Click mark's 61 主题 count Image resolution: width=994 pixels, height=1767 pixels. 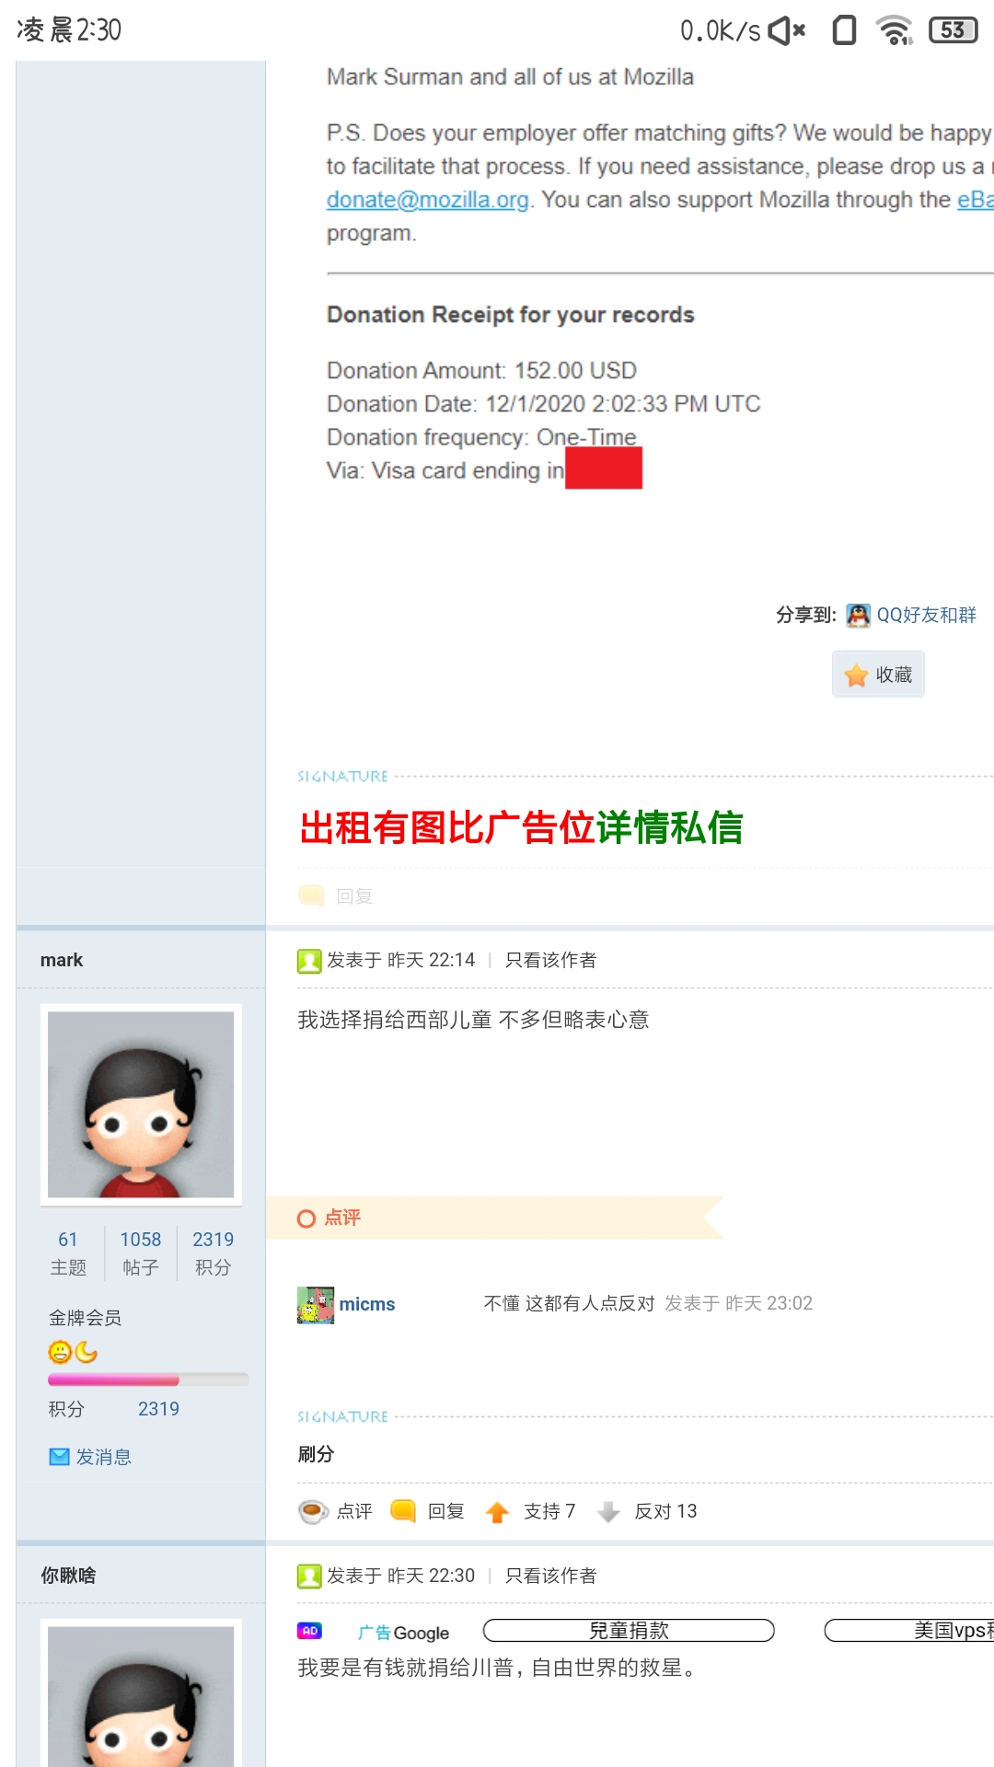[x=68, y=1253]
